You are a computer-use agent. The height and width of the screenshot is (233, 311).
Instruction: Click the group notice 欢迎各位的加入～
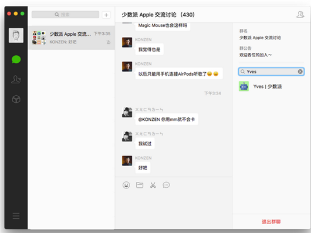[x=255, y=55]
